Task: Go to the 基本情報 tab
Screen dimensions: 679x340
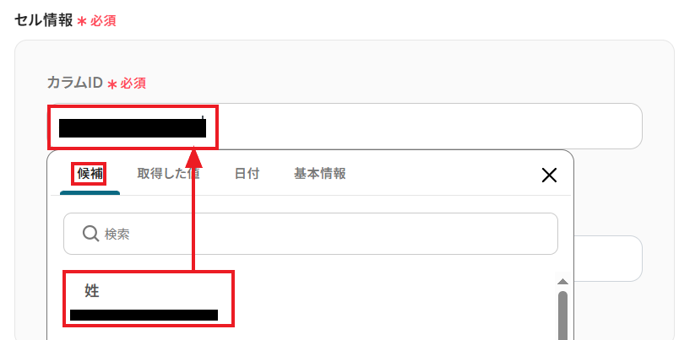Action: pos(319,174)
